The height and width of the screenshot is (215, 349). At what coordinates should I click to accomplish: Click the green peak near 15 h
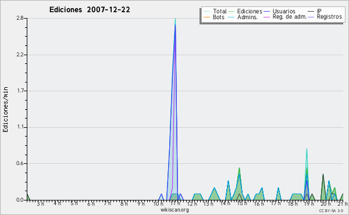click(239, 184)
